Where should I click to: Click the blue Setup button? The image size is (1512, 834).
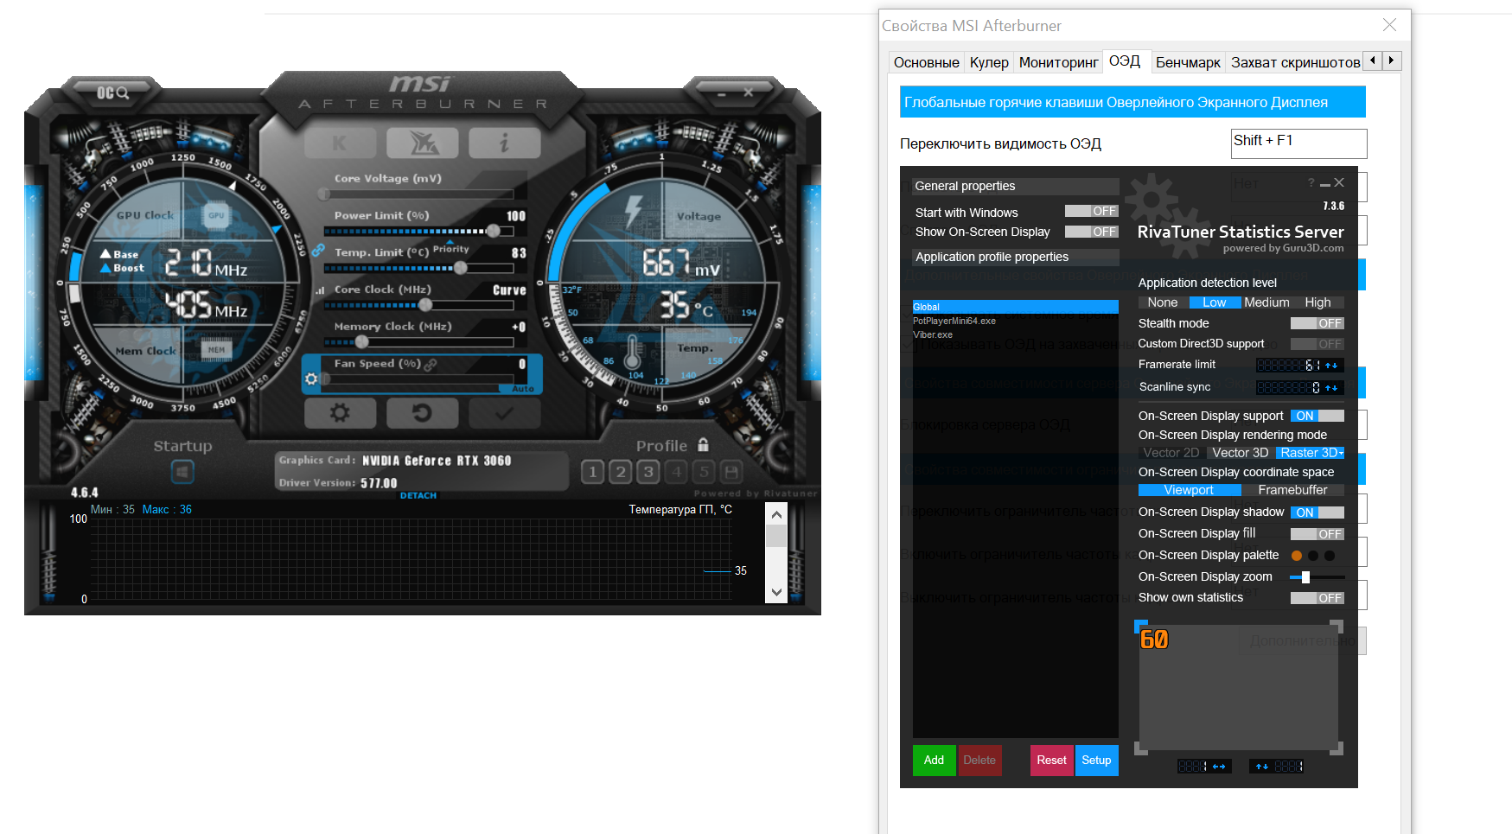[1096, 761]
